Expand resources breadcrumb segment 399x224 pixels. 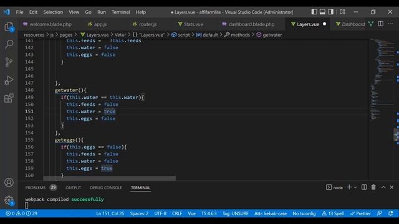click(x=34, y=35)
